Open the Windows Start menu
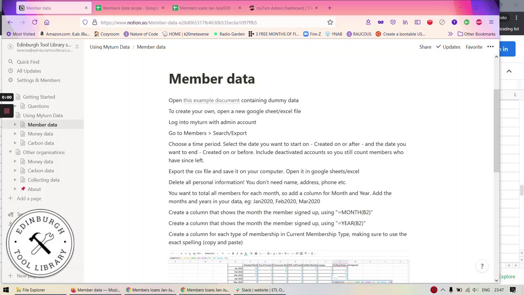This screenshot has height=295, width=524. click(x=6, y=290)
